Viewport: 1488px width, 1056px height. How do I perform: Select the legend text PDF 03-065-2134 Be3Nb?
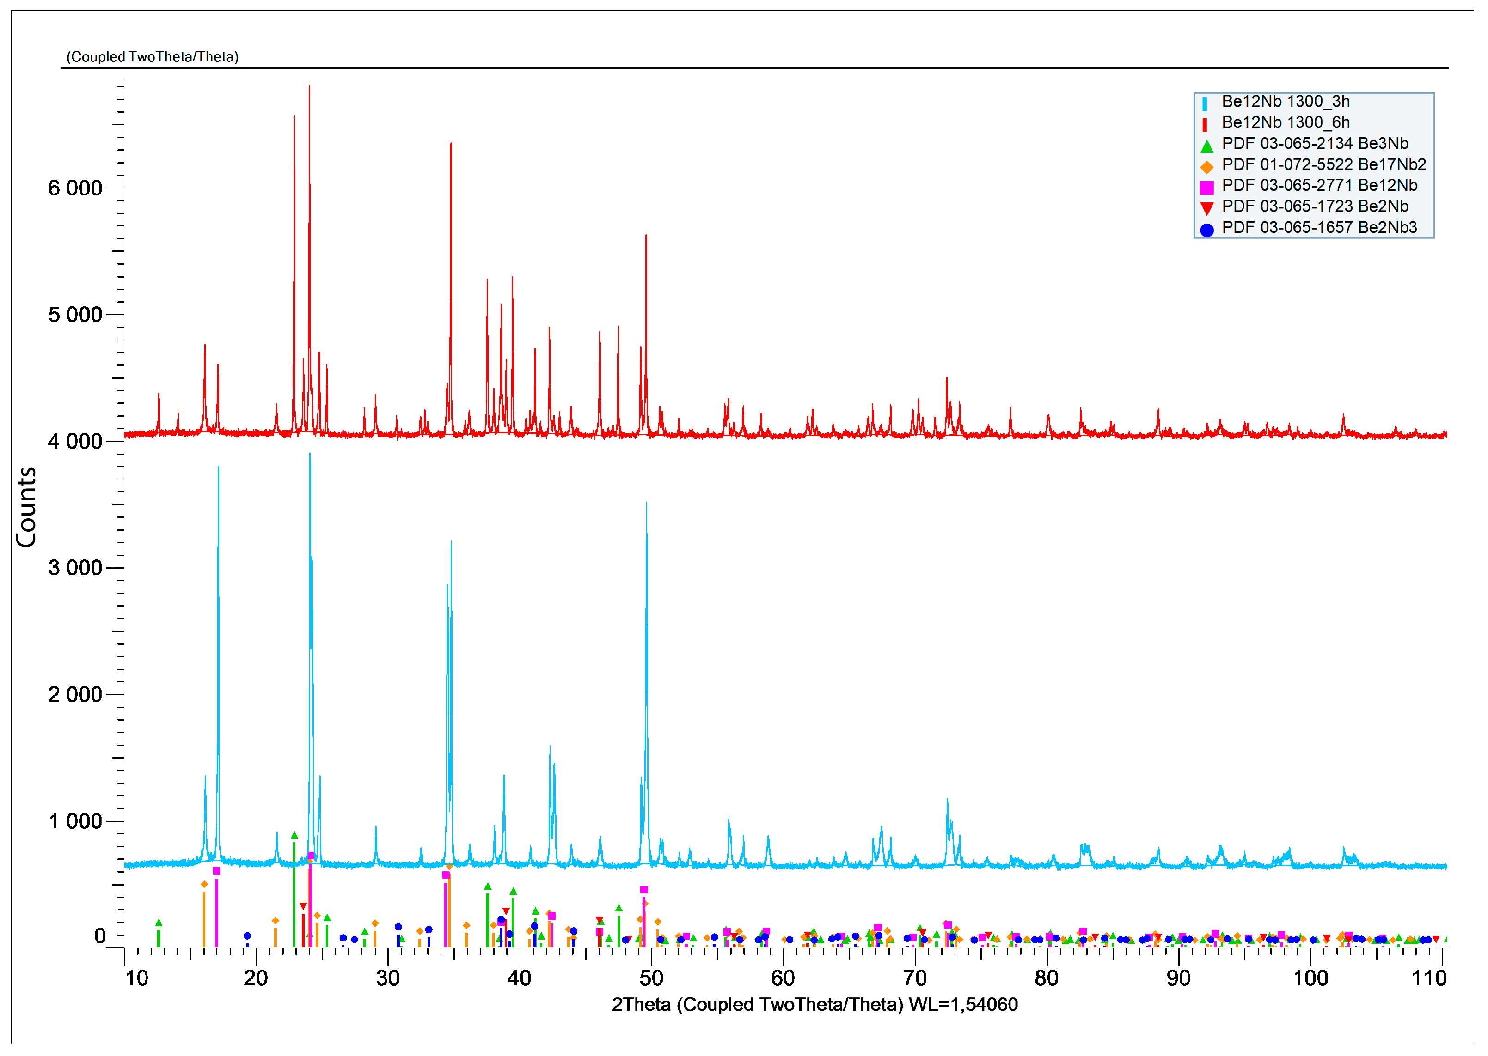(1315, 144)
